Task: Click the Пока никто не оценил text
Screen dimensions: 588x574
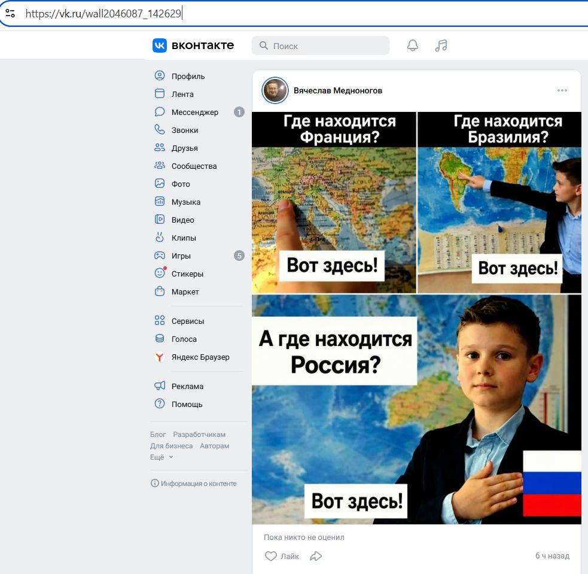Action: point(304,537)
